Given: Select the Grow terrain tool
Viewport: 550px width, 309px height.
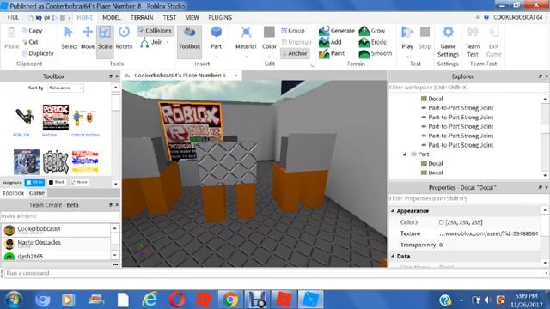Looking at the screenshot, I should tap(372, 31).
